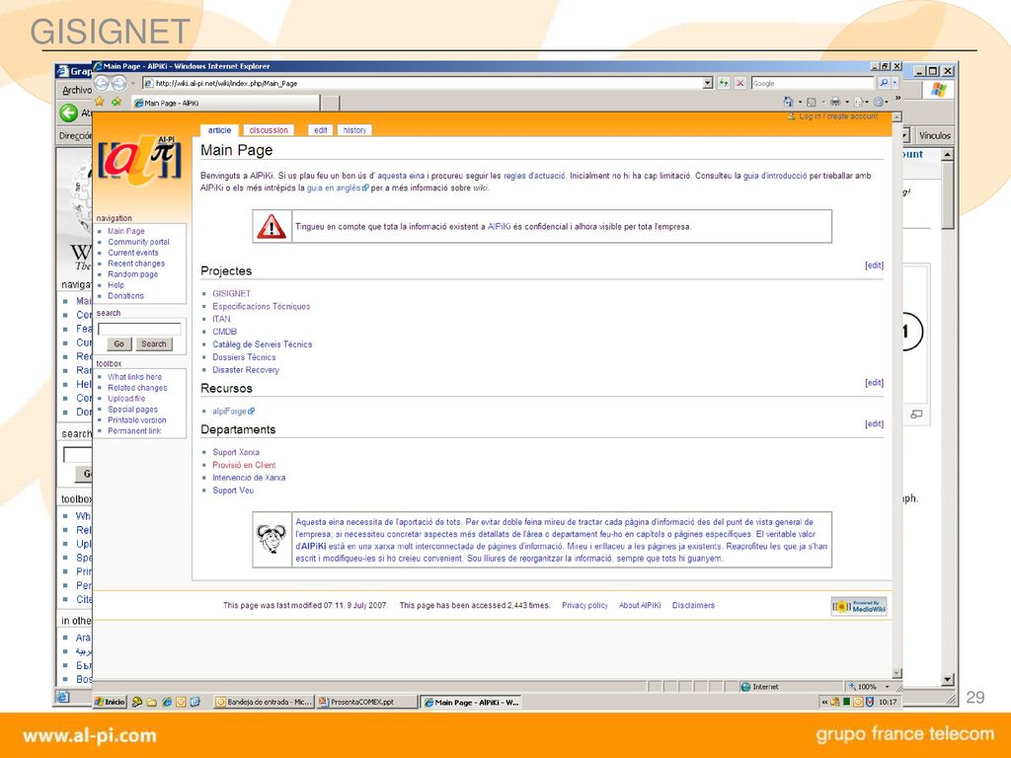Open the new blank browser tab
The height and width of the screenshot is (758, 1011).
[330, 103]
